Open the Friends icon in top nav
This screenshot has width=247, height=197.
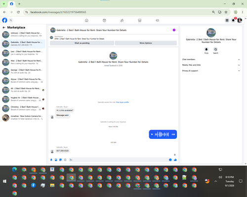point(122,20)
